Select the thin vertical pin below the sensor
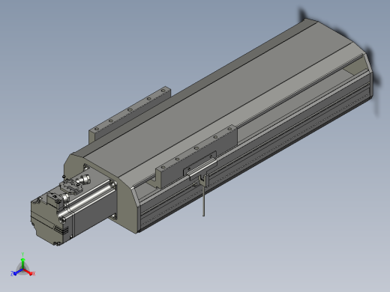 [203, 201]
